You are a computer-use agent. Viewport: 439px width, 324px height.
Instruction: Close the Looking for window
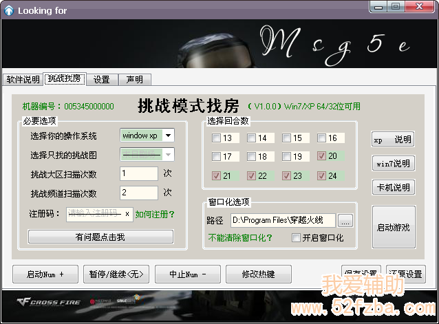(x=419, y=7)
